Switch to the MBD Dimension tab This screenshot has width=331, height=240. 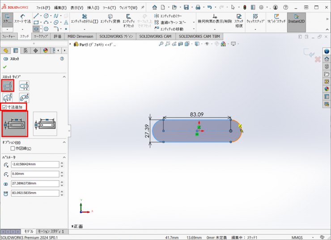point(80,36)
